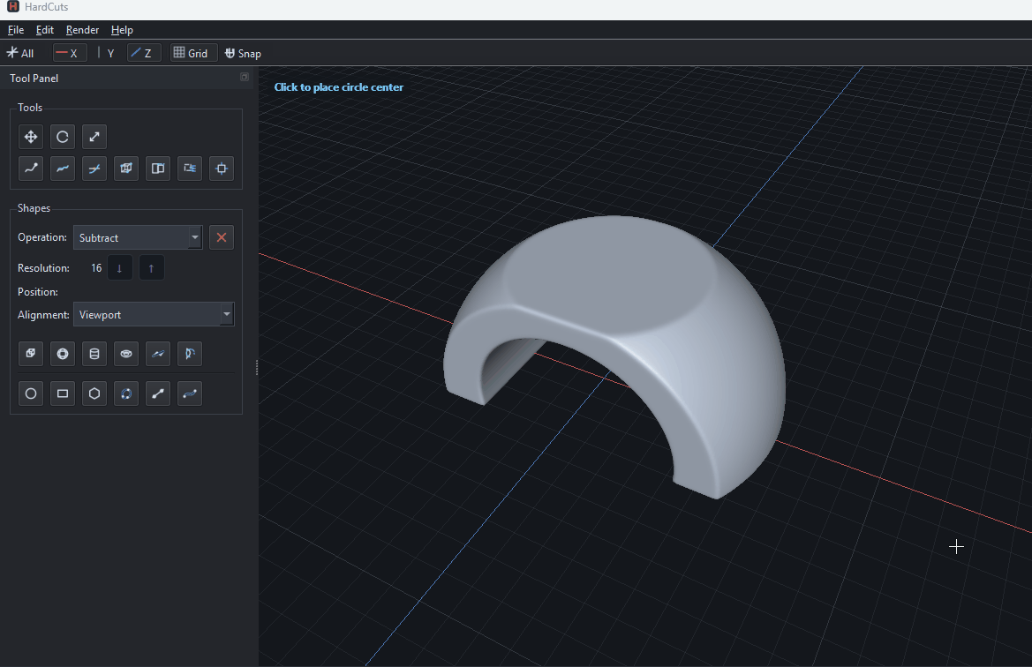Pick the cylinder primitive shape

click(x=94, y=354)
